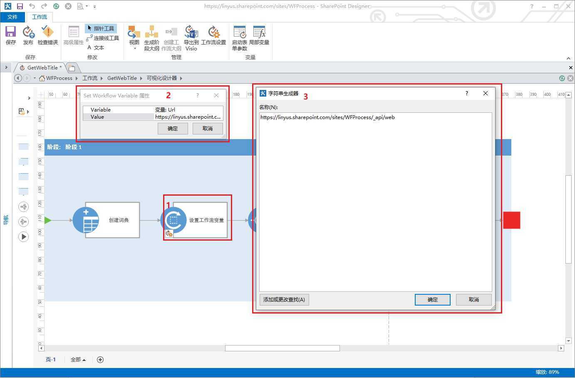This screenshot has width=575, height=378.
Task: Click help ? in 字符串生成器 dialog
Action: point(467,93)
